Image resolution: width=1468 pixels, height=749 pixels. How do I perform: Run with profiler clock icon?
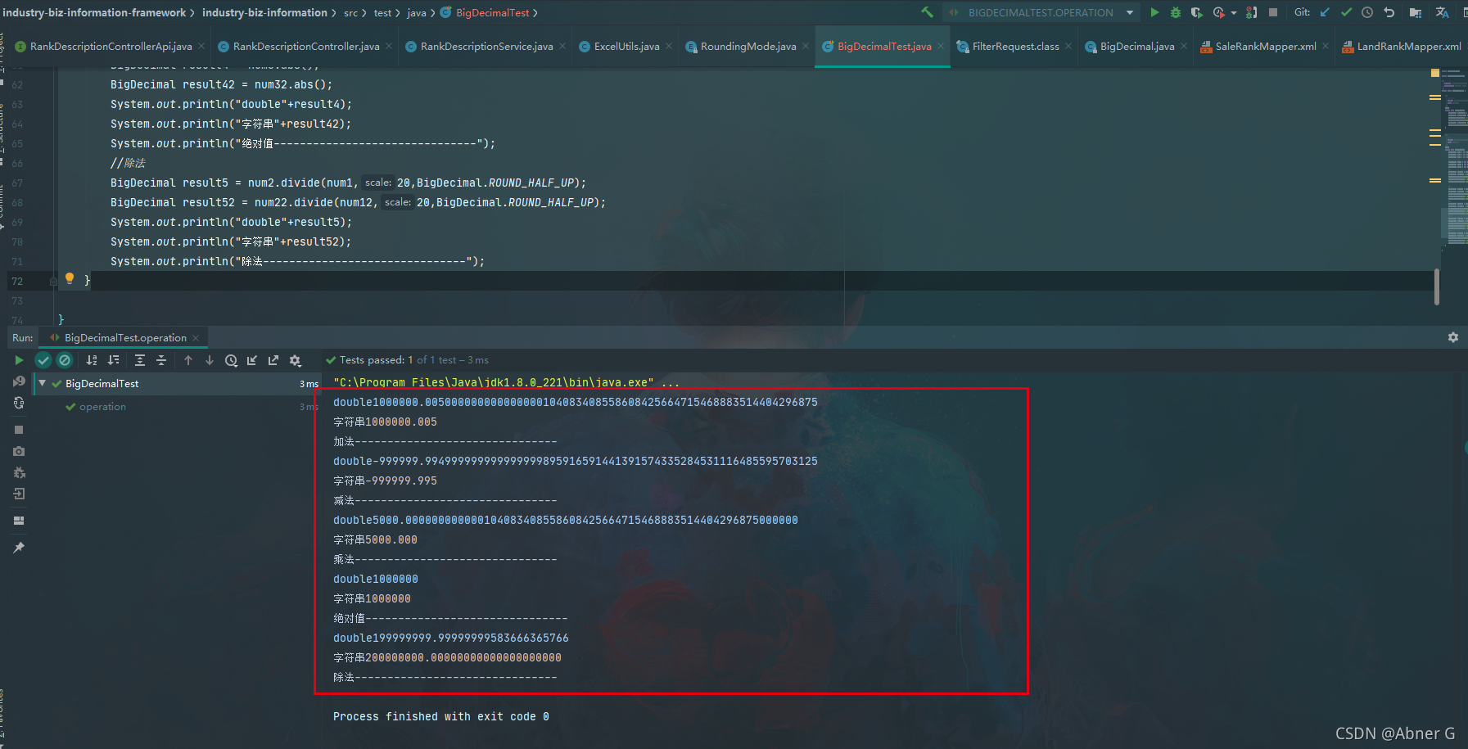coord(1218,12)
